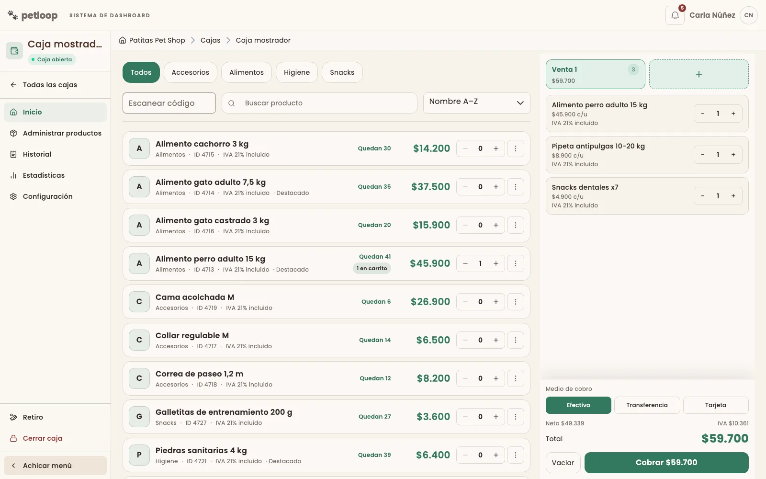
Task: Empty the cart with Vaciar
Action: click(563, 463)
